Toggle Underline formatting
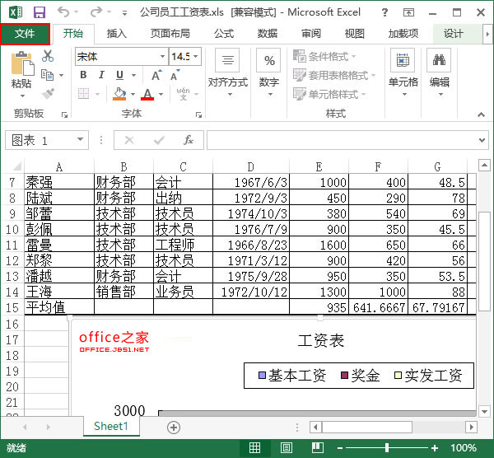 [121, 75]
